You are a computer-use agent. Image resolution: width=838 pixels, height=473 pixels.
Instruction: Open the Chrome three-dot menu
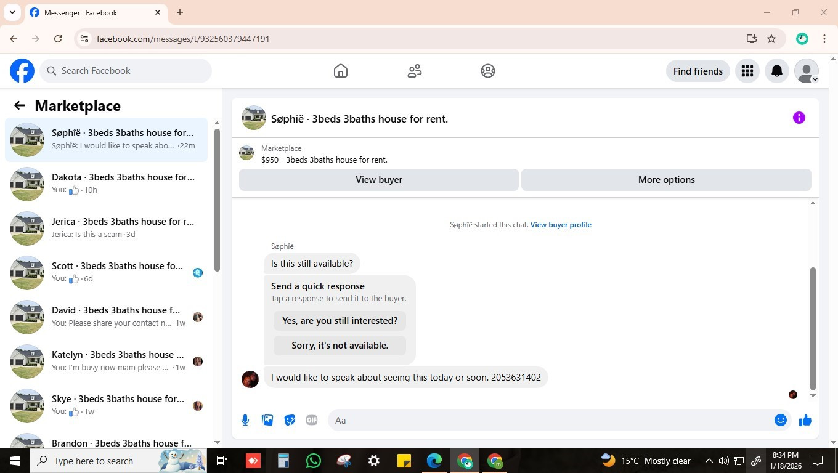coord(824,39)
